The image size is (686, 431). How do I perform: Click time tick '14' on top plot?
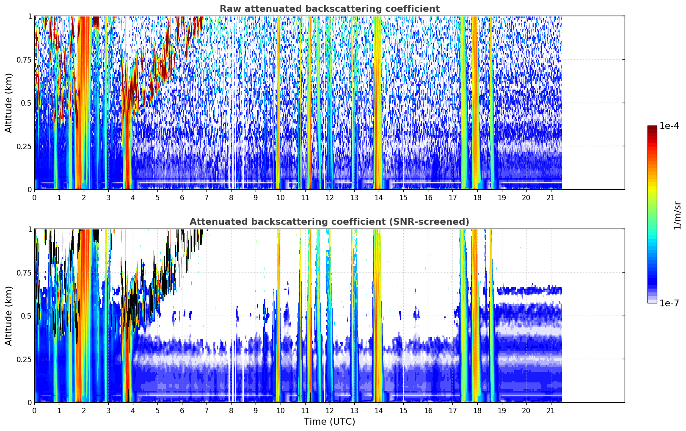(x=379, y=197)
